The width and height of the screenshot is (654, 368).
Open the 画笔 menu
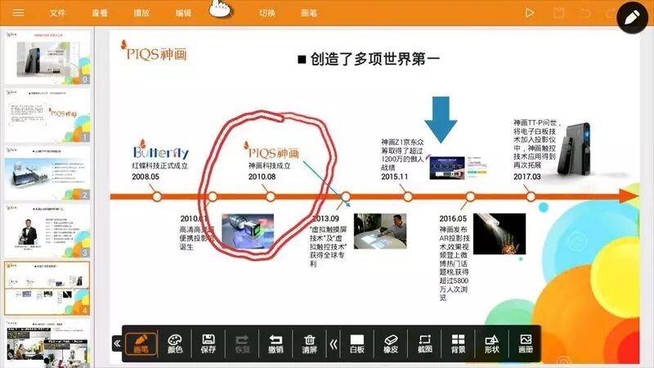click(309, 13)
